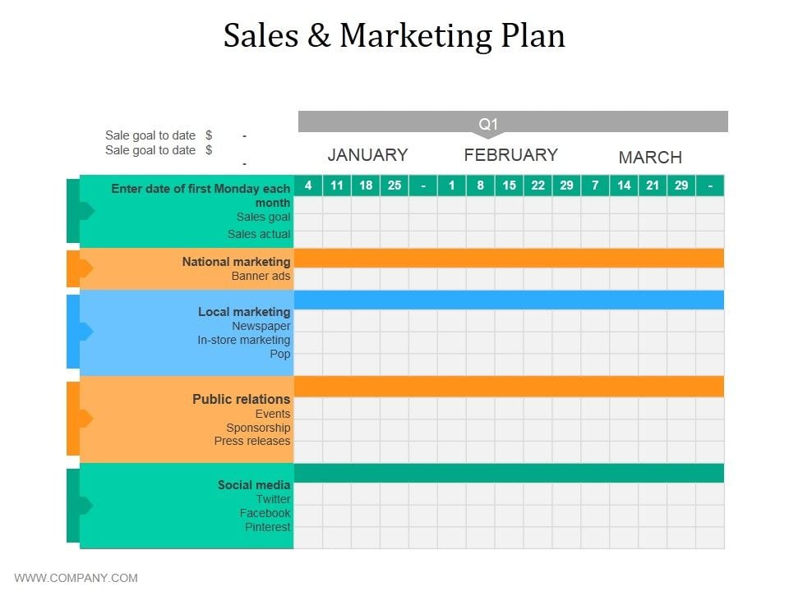The height and width of the screenshot is (591, 789).
Task: Click the blue arrow tab beside Local marketing
Action: [x=80, y=332]
